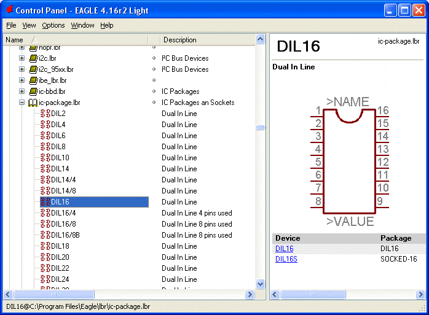Click the DIL14/8 device icon
Screen dimensions: 429x315
pos(45,190)
